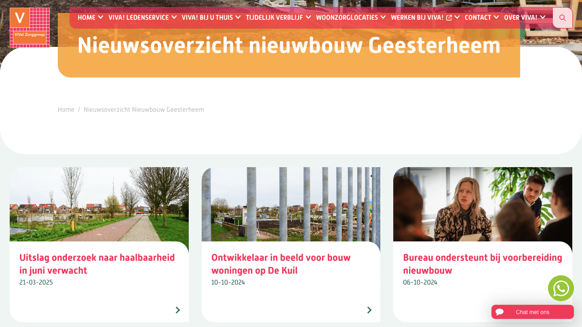
Task: Expand the Home menu chevron
Action: click(x=101, y=17)
